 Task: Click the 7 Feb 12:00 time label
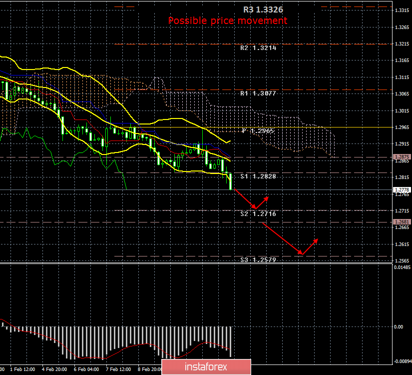(x=118, y=369)
